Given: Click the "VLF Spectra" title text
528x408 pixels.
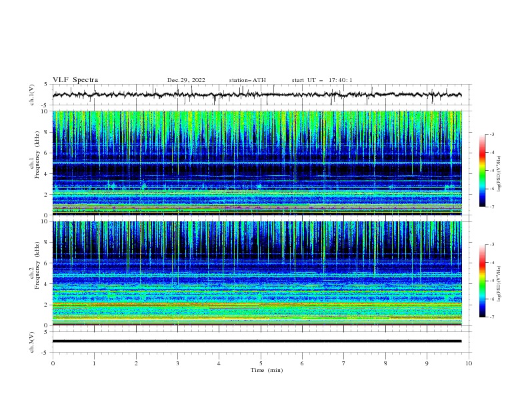Looking at the screenshot, I should (x=75, y=80).
